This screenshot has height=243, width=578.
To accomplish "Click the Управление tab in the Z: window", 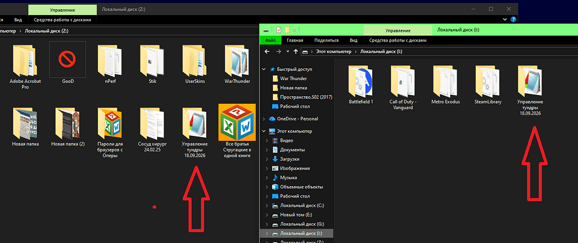I will point(62,10).
